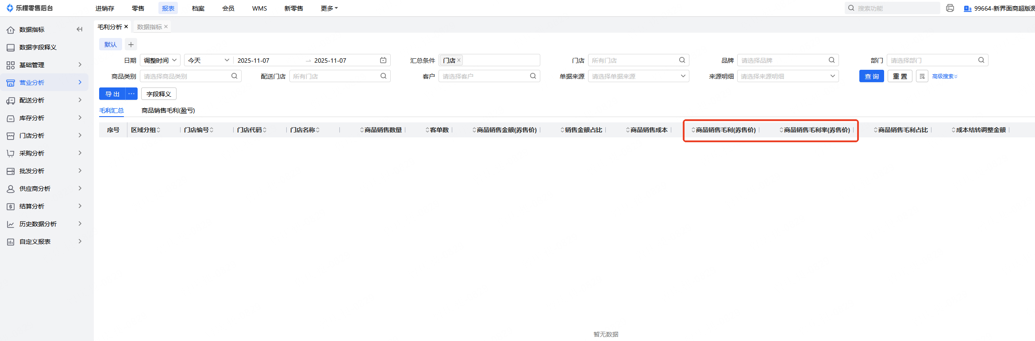Open 字段释义 button
This screenshot has width=1035, height=341.
[159, 94]
